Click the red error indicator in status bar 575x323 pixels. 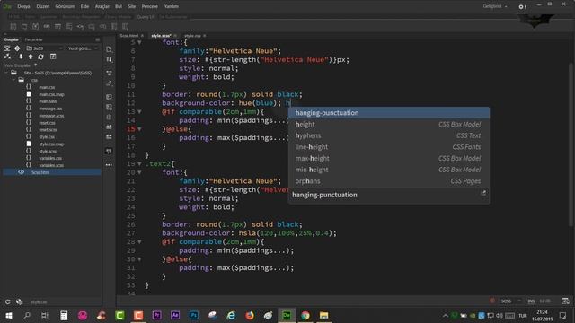click(491, 301)
